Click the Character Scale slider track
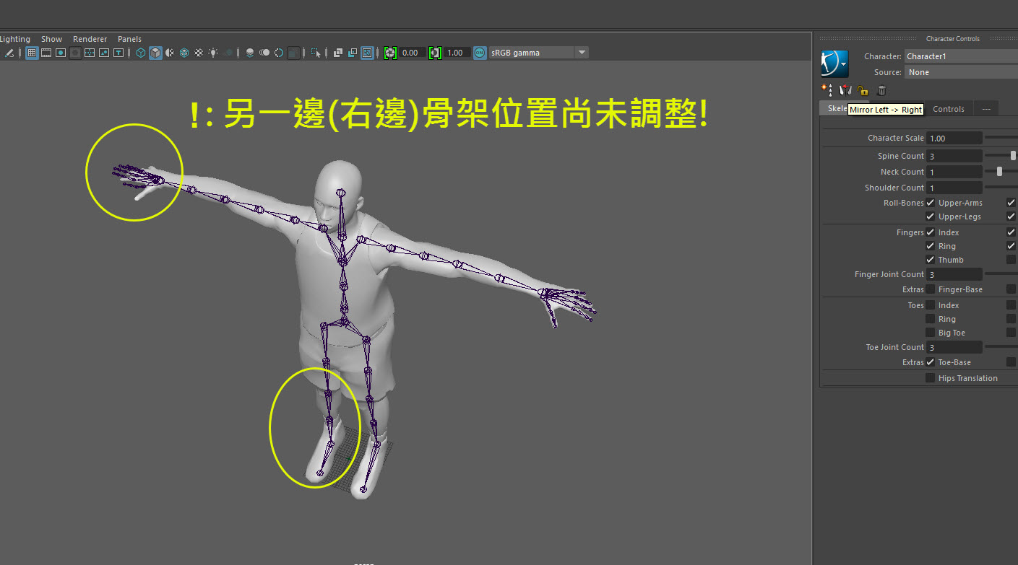 coord(1001,137)
